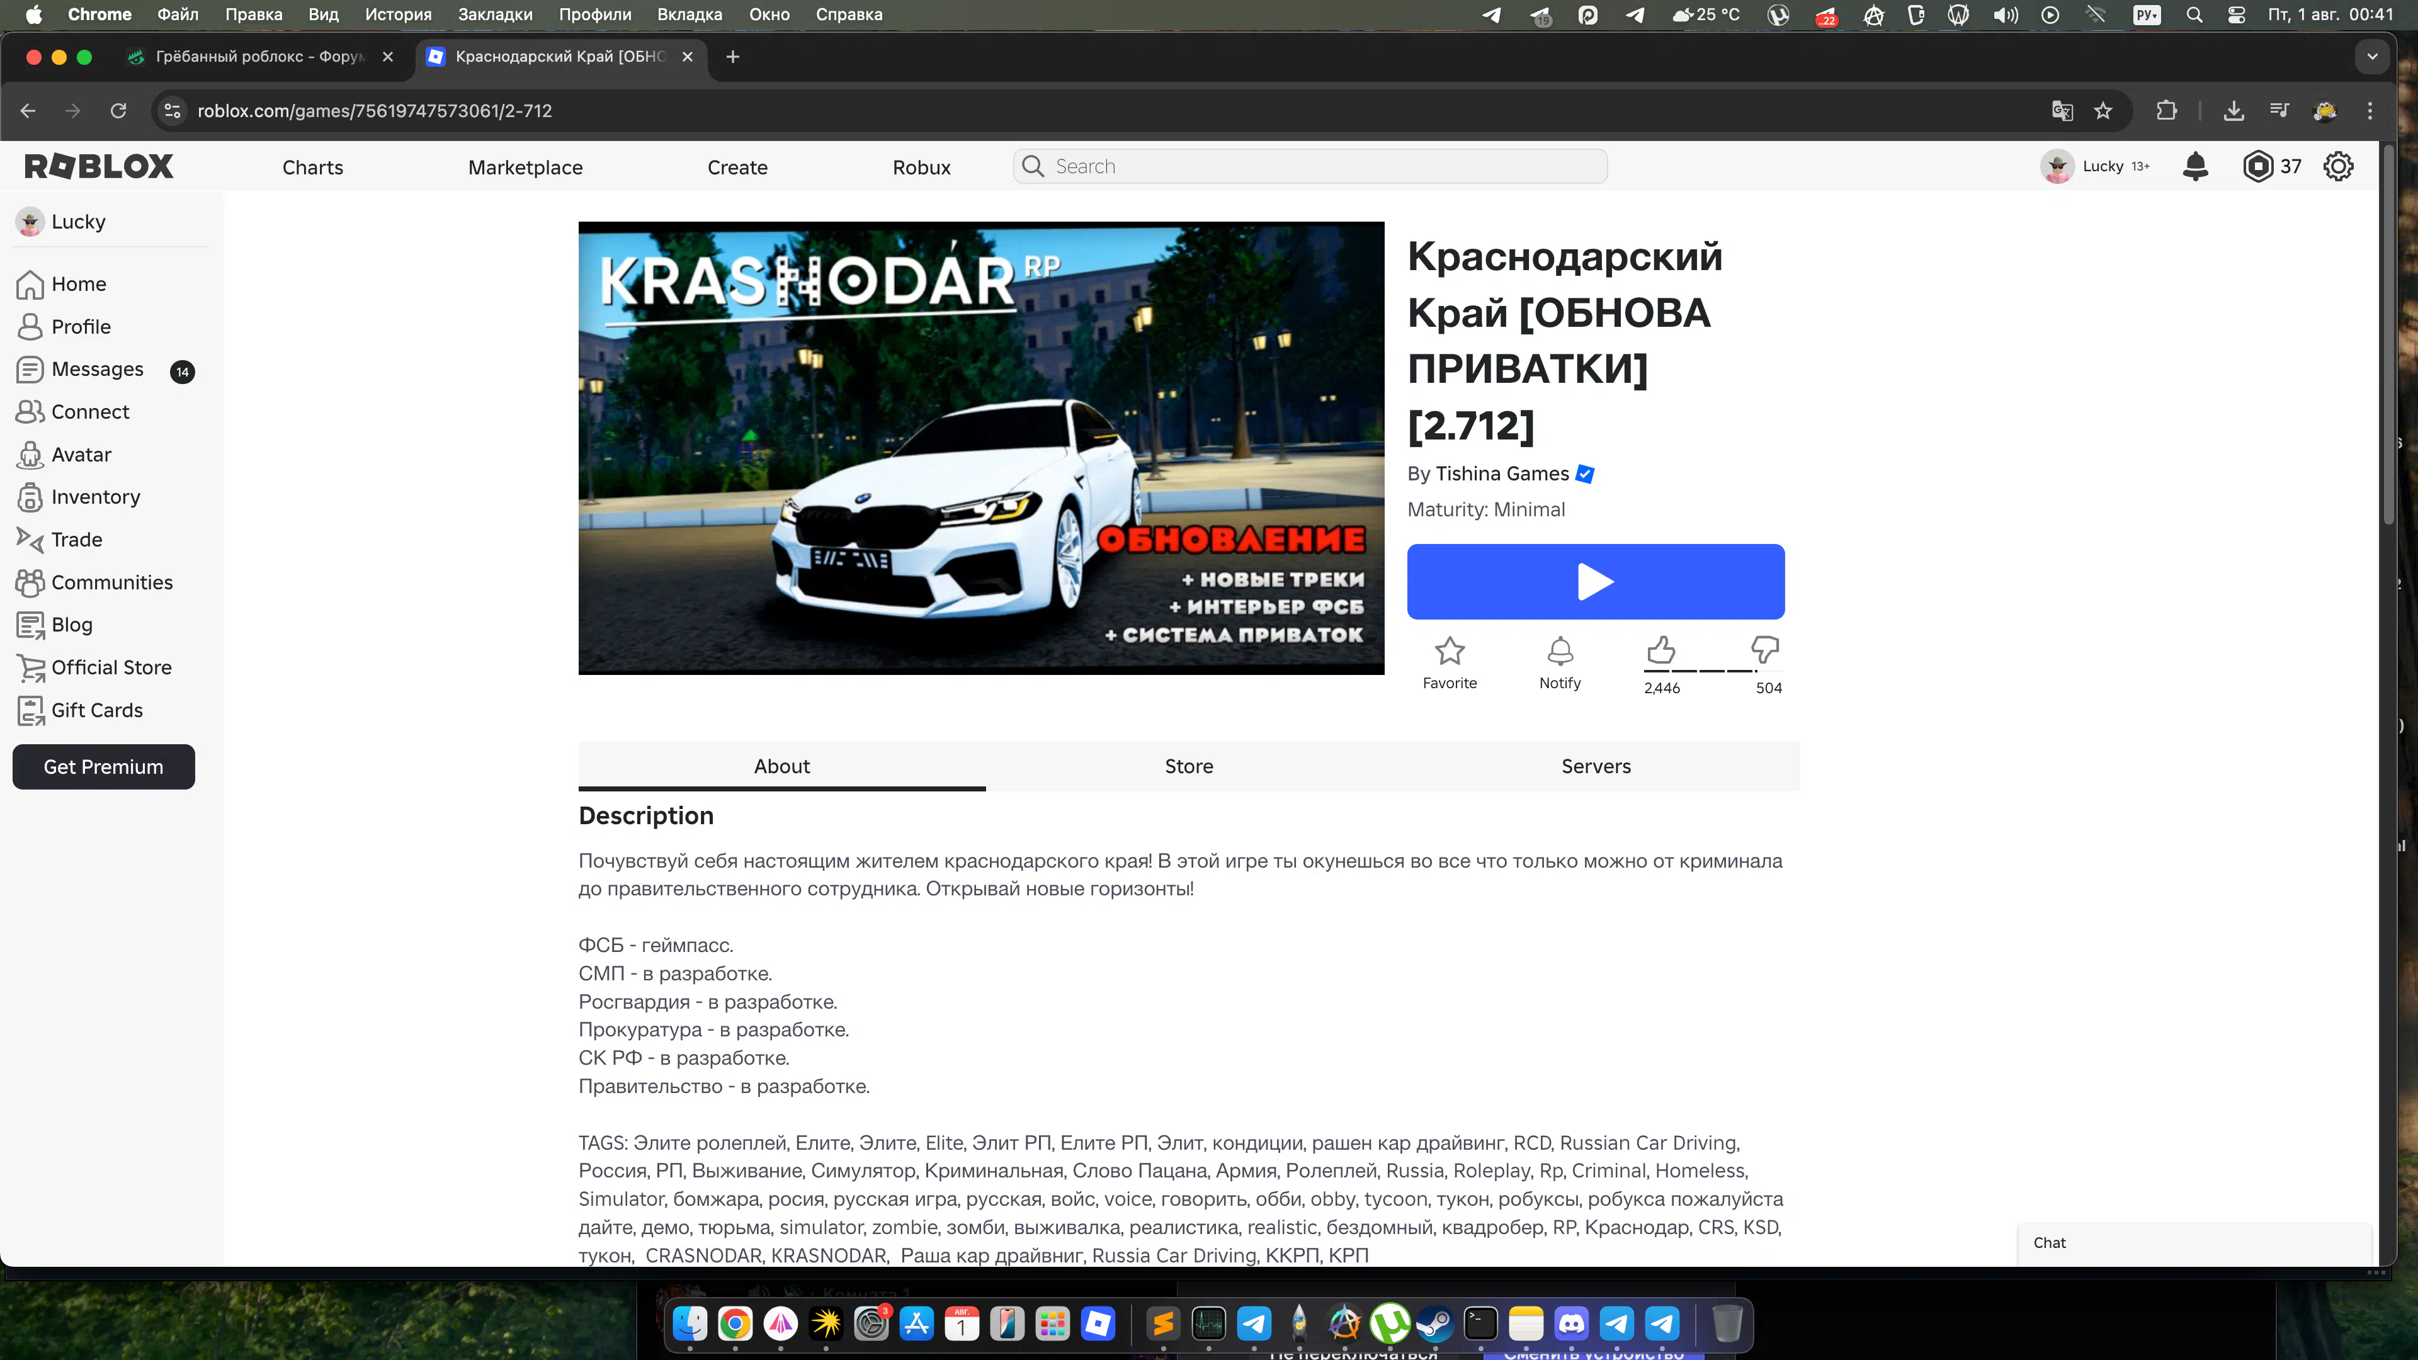
Task: Open the Chrome downloads icon
Action: 2234,111
